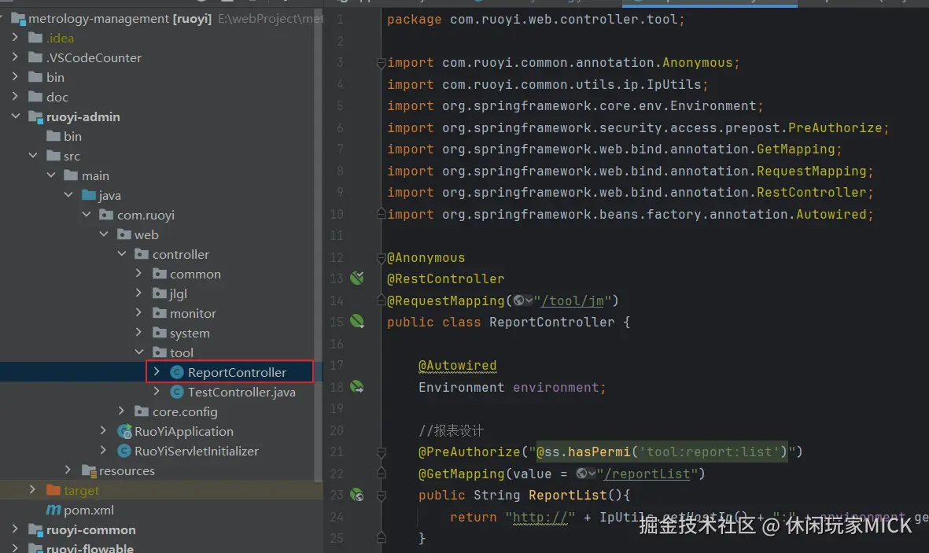Click the request mapping gutter icon on line 23
Viewport: 929px width, 553px height.
click(356, 495)
